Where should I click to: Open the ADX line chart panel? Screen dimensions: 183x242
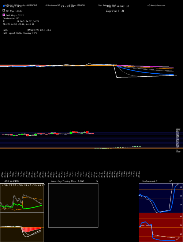tap(22, 198)
